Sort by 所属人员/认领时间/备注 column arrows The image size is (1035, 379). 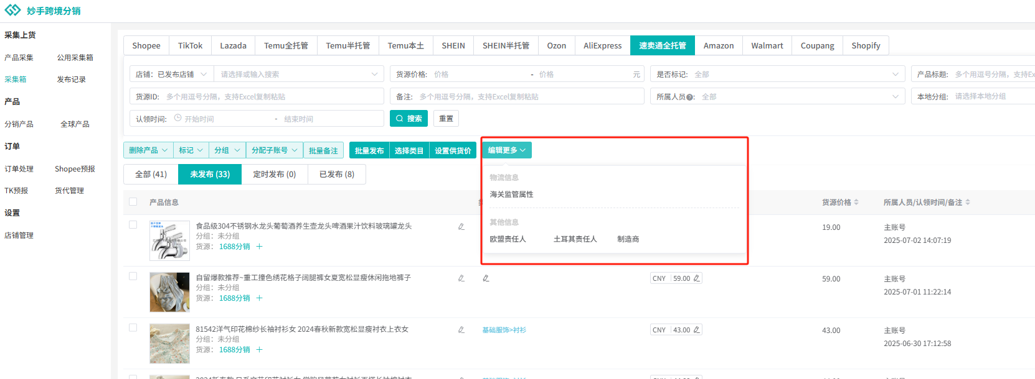click(x=968, y=203)
